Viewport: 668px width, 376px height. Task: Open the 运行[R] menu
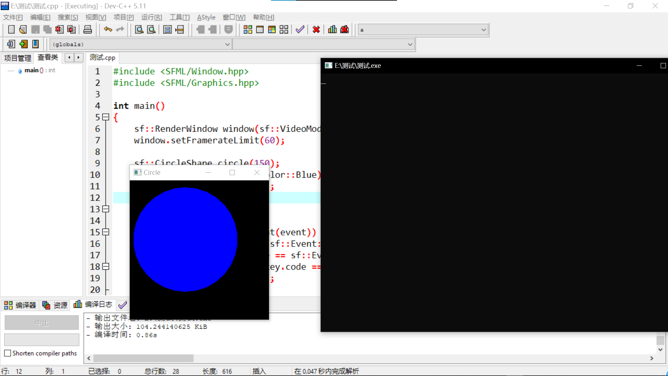coord(151,17)
